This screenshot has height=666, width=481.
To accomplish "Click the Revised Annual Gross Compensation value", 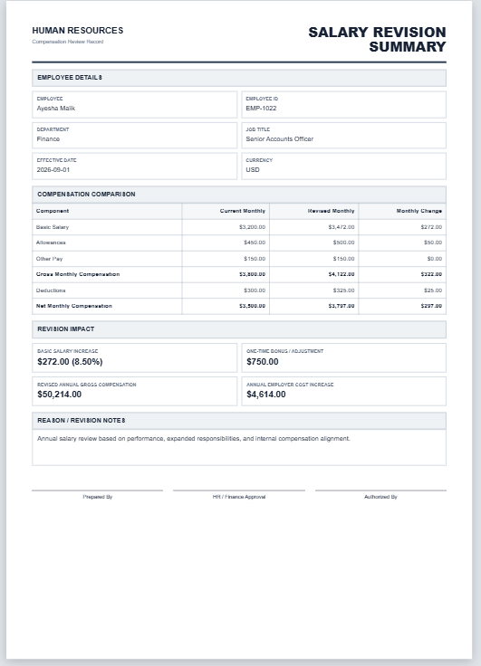I will pos(60,395).
